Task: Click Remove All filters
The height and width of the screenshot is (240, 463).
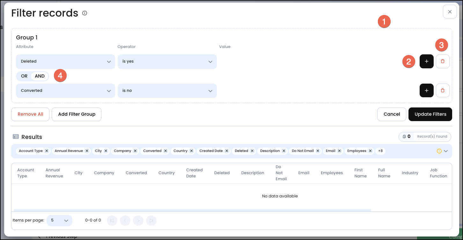Action: (x=30, y=114)
